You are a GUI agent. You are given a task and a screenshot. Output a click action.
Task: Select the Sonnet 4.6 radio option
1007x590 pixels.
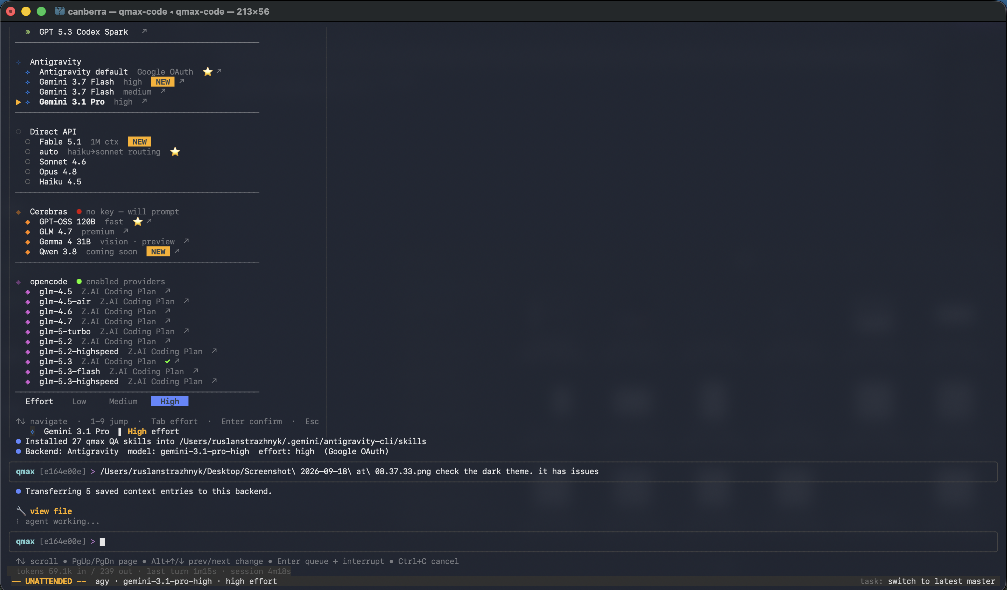click(x=28, y=161)
